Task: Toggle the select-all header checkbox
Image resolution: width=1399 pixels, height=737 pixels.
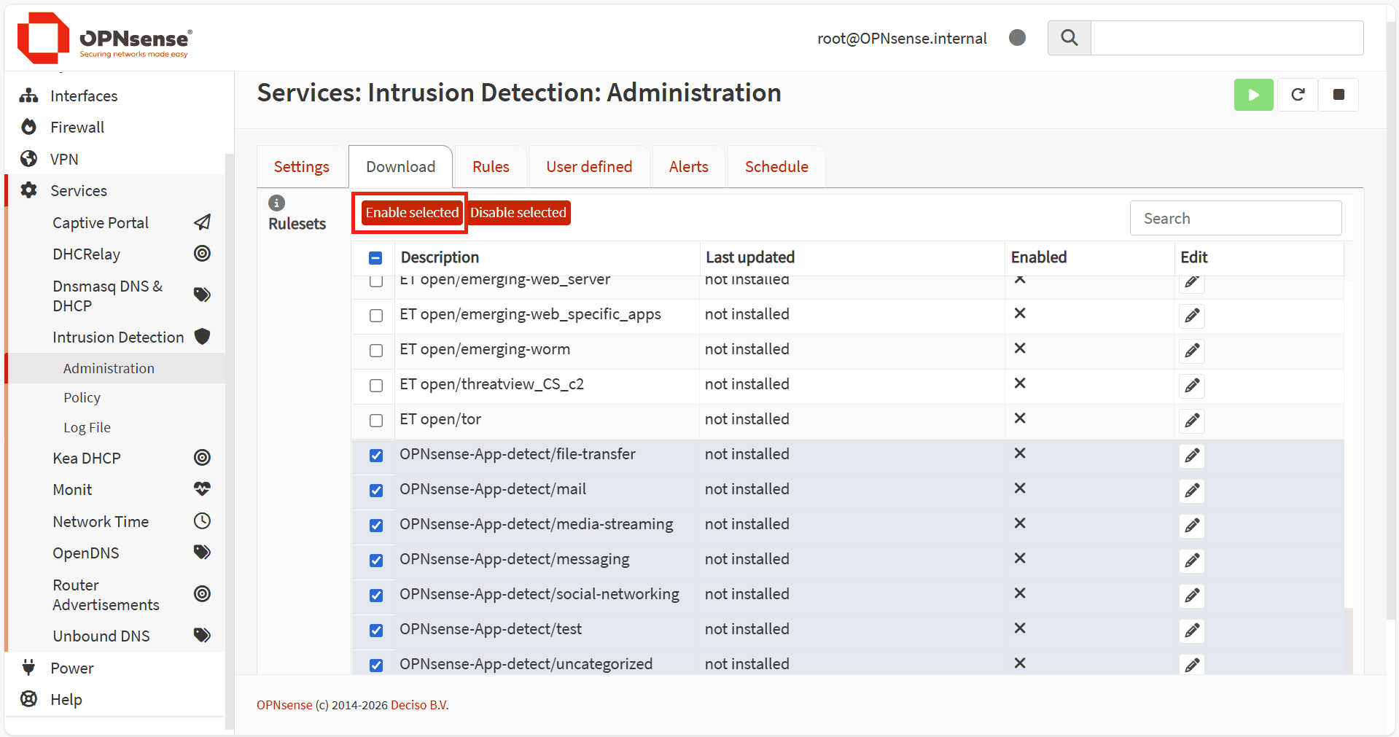Action: [375, 258]
